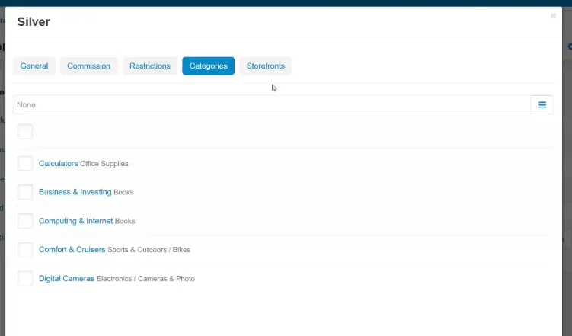Toggle the select-all checkbox above the list

pos(25,132)
